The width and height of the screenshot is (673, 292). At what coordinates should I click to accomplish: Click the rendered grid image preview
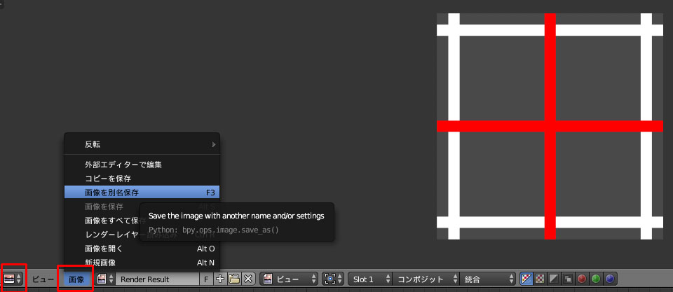point(550,126)
